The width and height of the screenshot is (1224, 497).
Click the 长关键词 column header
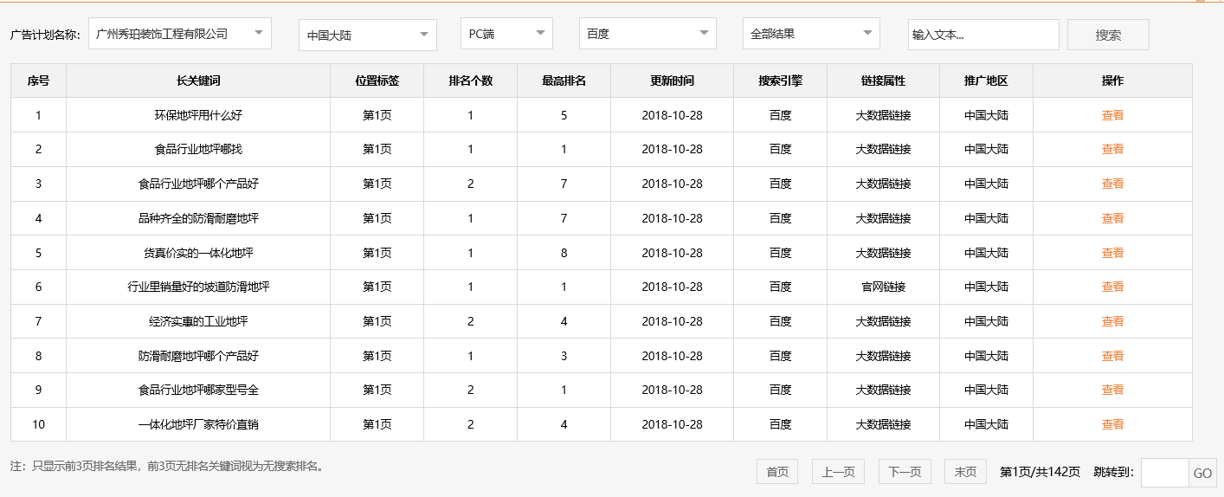(197, 81)
